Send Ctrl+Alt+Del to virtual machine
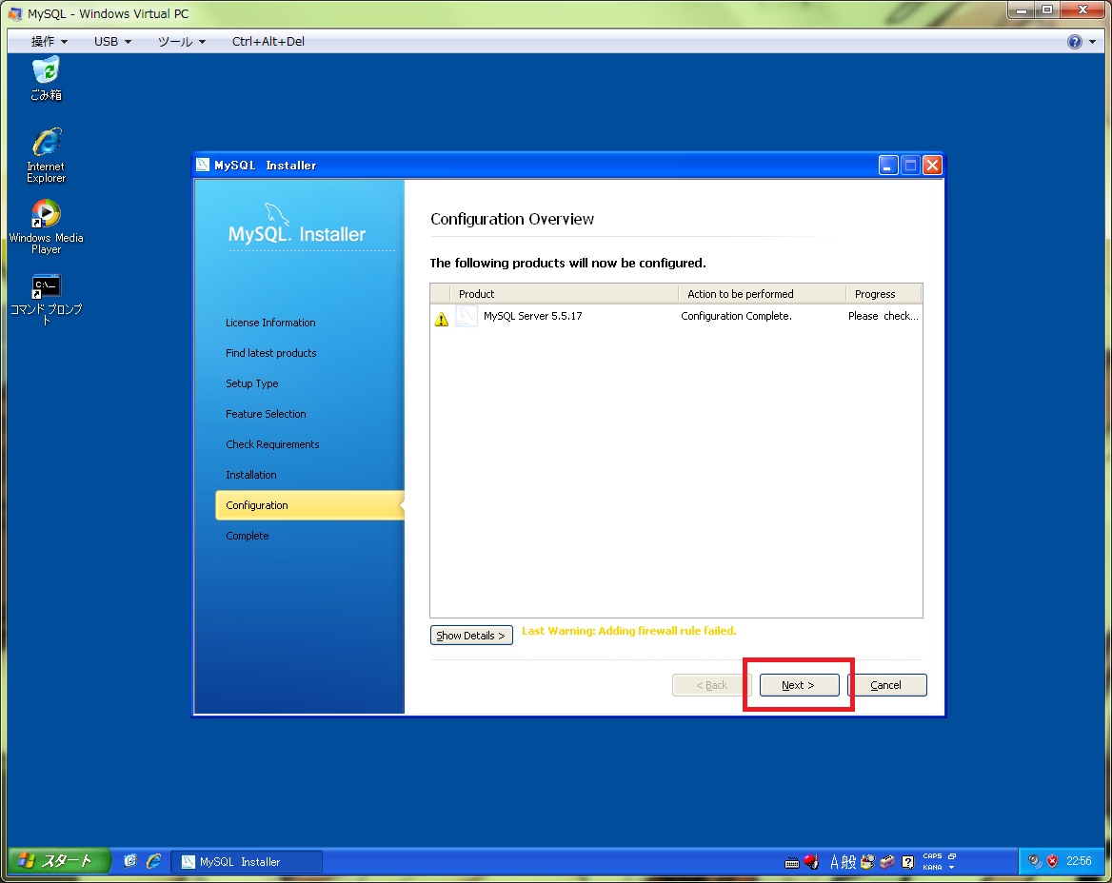Viewport: 1112px width, 883px height. (268, 42)
